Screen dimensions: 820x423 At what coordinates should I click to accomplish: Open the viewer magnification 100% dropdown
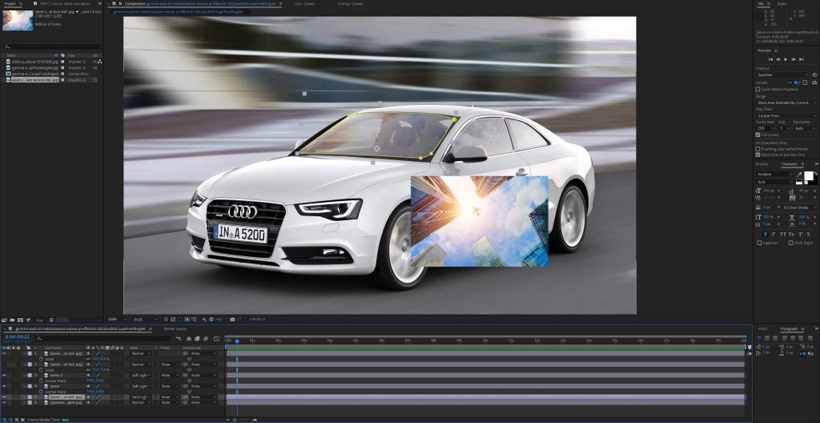(x=117, y=319)
